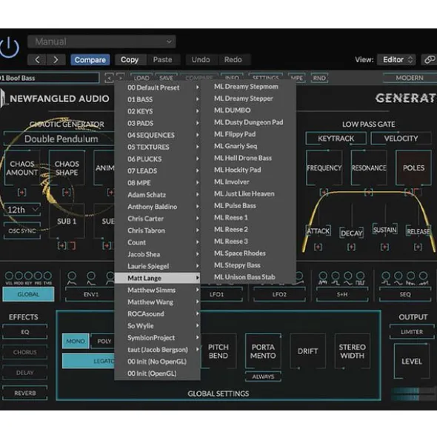The height and width of the screenshot is (438, 437).
Task: Expand the ROCAsound preset folder
Action: click(157, 313)
